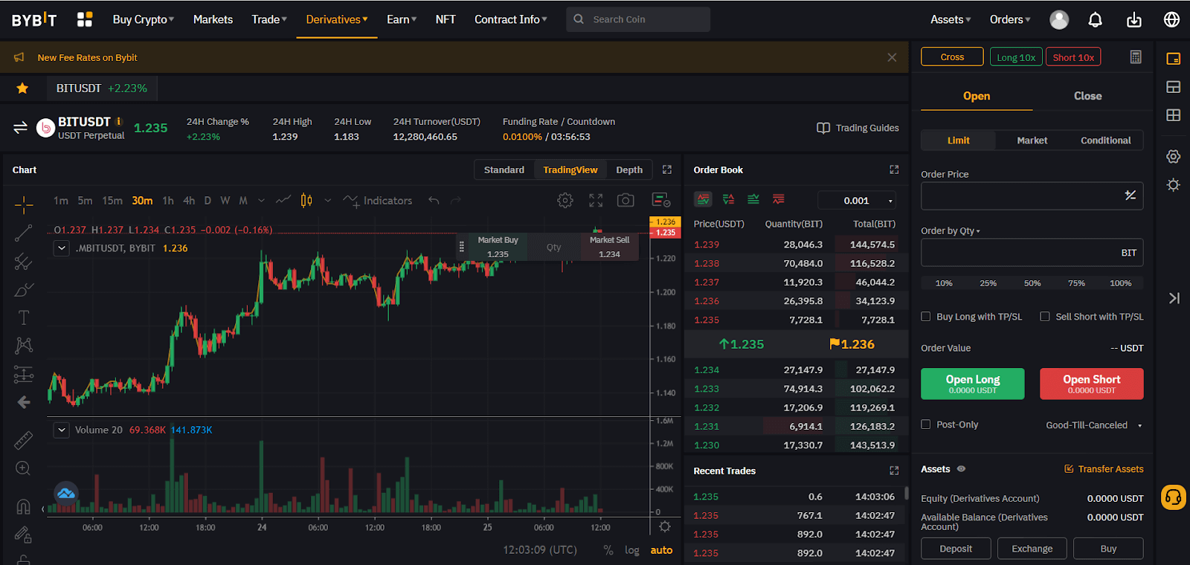Open Transfer Assets link

1104,469
